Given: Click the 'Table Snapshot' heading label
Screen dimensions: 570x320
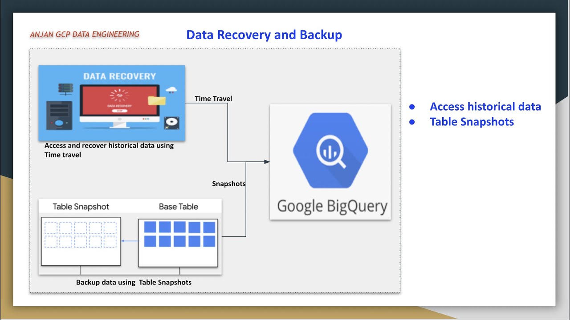Looking at the screenshot, I should pyautogui.click(x=81, y=207).
